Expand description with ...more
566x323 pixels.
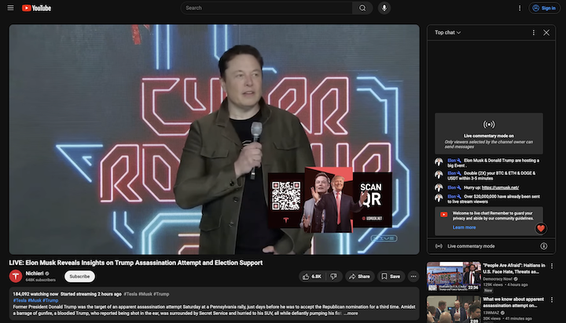(351, 313)
